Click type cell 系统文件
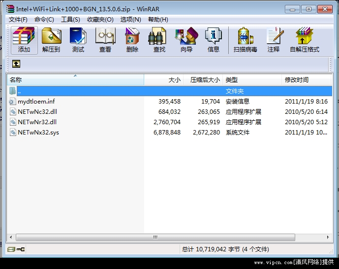Viewport: 339px width, 269px height. tap(238, 133)
